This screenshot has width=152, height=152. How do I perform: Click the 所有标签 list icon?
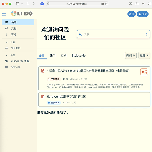click(7, 67)
